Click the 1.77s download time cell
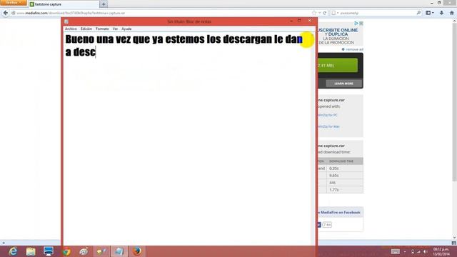 pyautogui.click(x=345, y=190)
